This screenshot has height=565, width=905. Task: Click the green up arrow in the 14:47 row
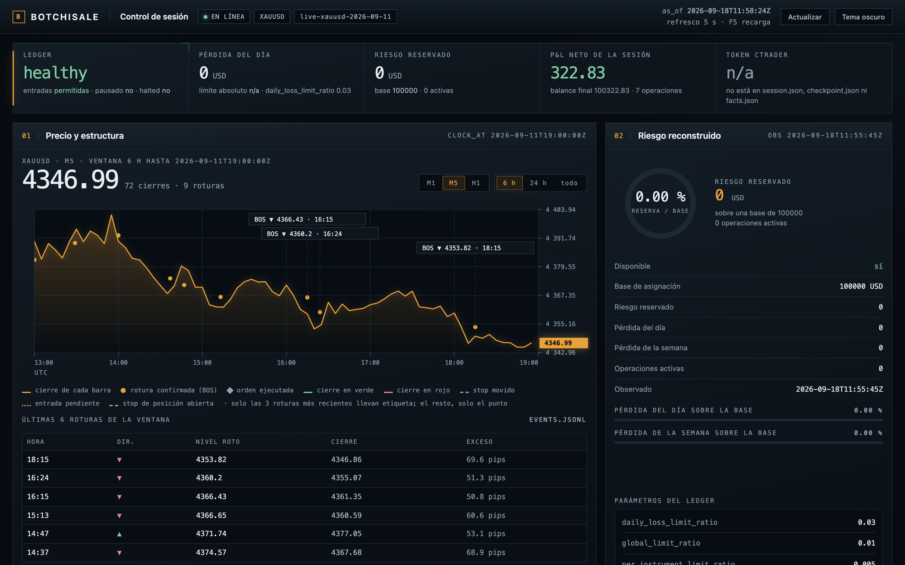tap(119, 534)
